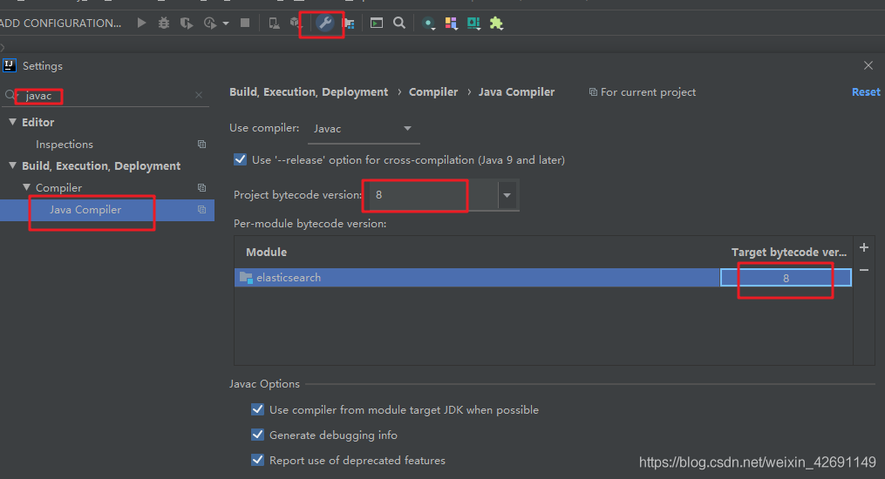Screen dimensions: 885x479
Task: Close the Settings dialog
Action: tap(868, 65)
